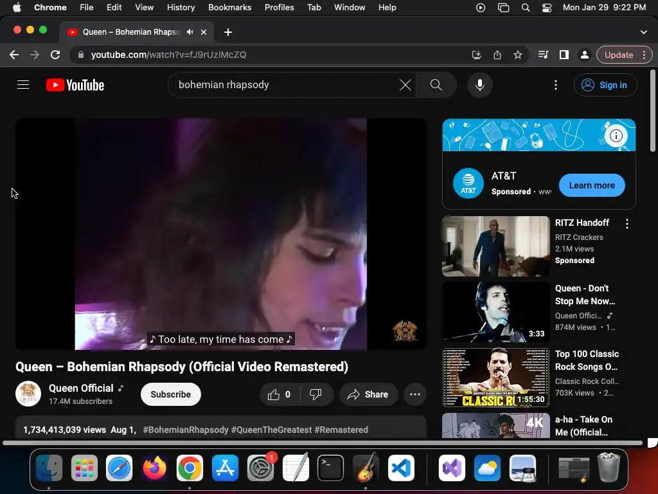Dislike the video with thumbs down
Viewport: 658px width, 494px height.
click(316, 394)
